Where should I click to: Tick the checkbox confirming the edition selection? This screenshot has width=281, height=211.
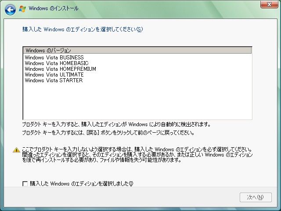pyautogui.click(x=25, y=183)
